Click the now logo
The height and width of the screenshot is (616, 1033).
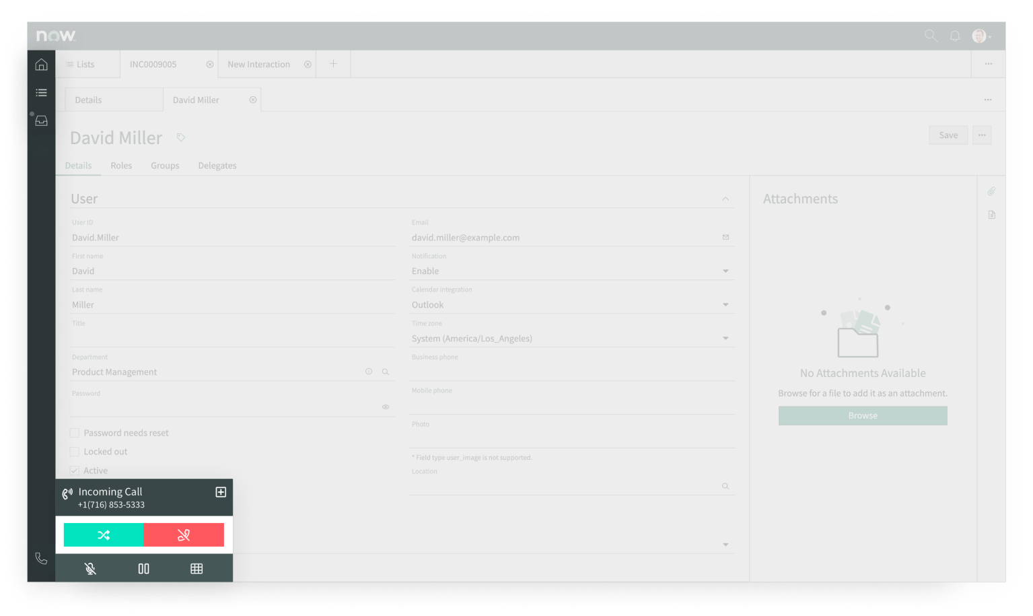[x=56, y=36]
